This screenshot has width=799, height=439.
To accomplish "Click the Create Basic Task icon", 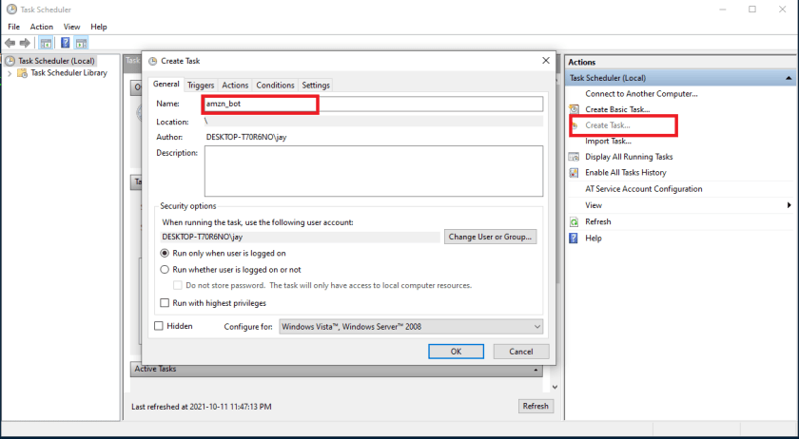I will click(x=575, y=109).
